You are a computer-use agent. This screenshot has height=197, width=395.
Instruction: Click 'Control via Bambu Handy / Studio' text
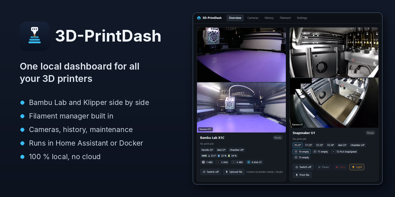[264, 172]
